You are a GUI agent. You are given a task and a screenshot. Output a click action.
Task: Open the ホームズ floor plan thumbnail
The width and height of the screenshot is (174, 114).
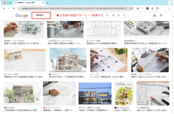(x=109, y=60)
